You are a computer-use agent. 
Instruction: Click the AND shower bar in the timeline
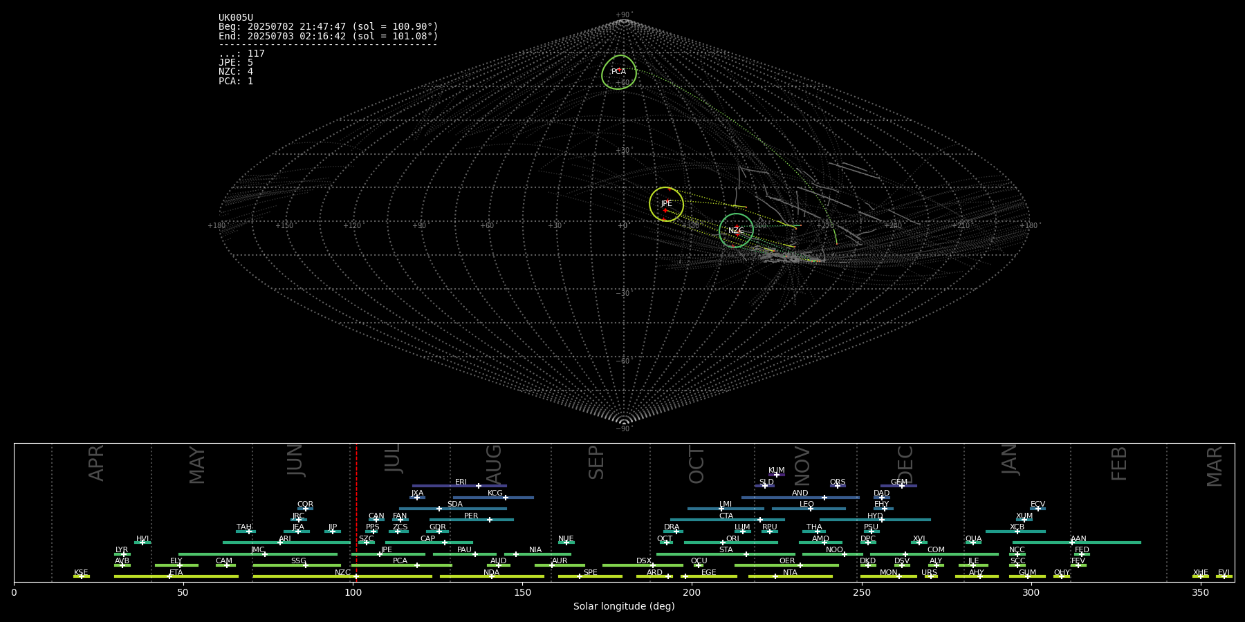[x=800, y=498]
